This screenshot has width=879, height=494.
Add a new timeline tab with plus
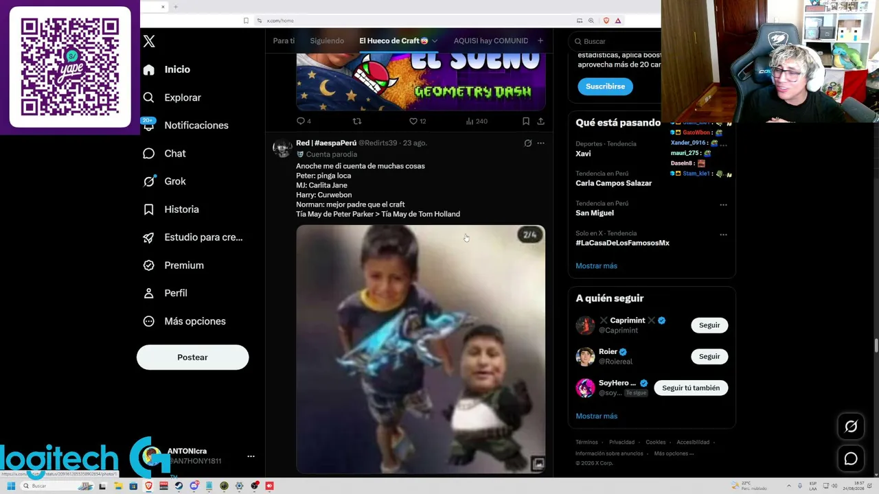point(540,41)
